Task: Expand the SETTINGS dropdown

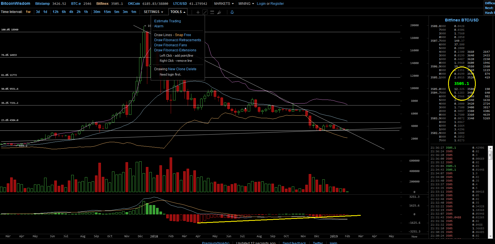Action: point(154,12)
